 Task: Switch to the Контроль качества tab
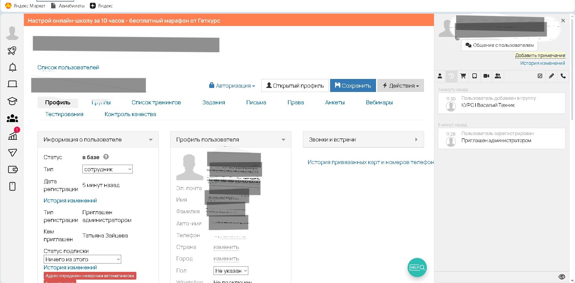point(130,114)
